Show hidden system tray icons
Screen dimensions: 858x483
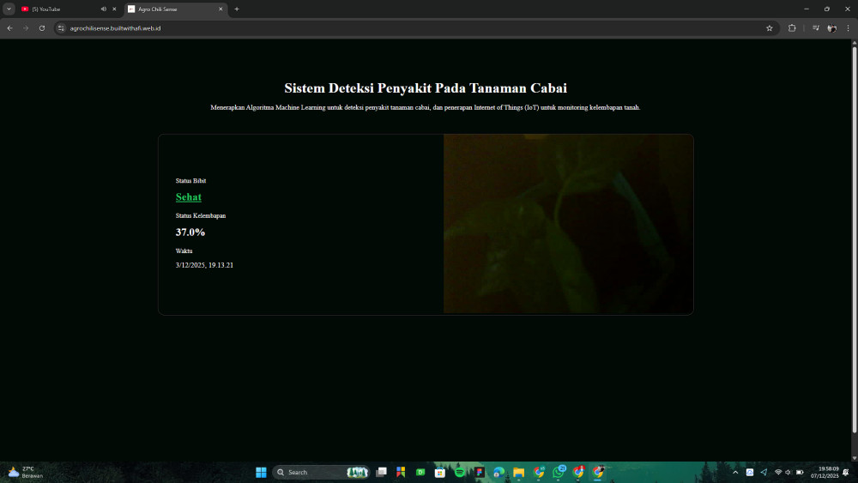pos(734,472)
